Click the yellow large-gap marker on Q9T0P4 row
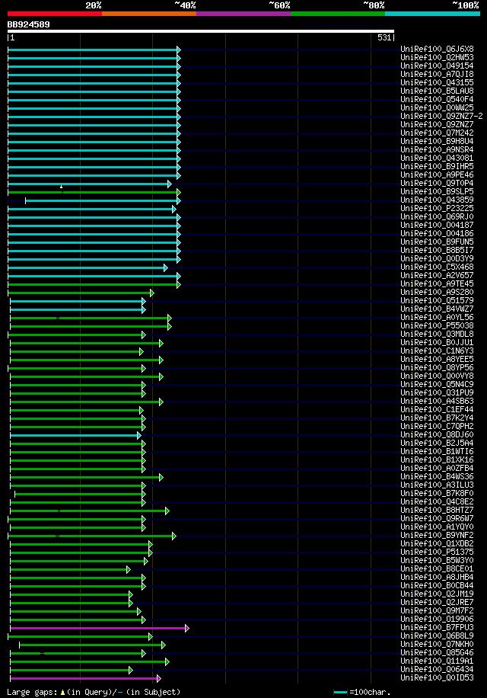 point(62,187)
